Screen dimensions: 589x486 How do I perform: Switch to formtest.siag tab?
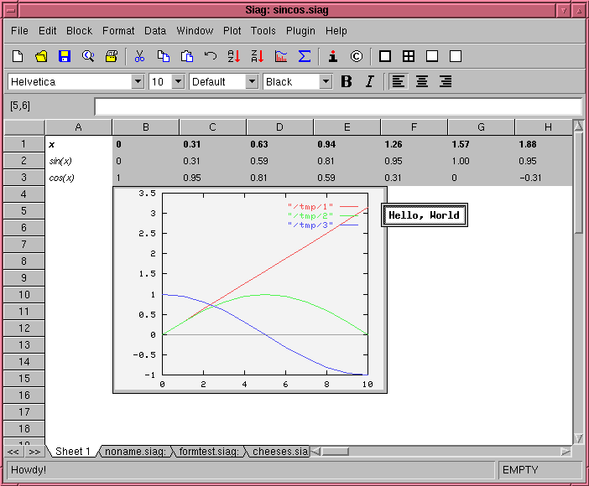coord(209,451)
